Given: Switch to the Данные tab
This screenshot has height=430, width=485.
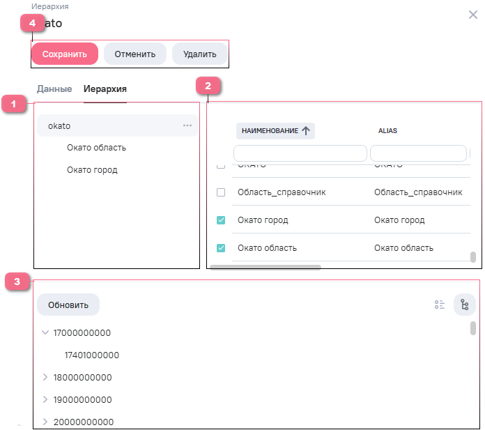Looking at the screenshot, I should pos(54,89).
